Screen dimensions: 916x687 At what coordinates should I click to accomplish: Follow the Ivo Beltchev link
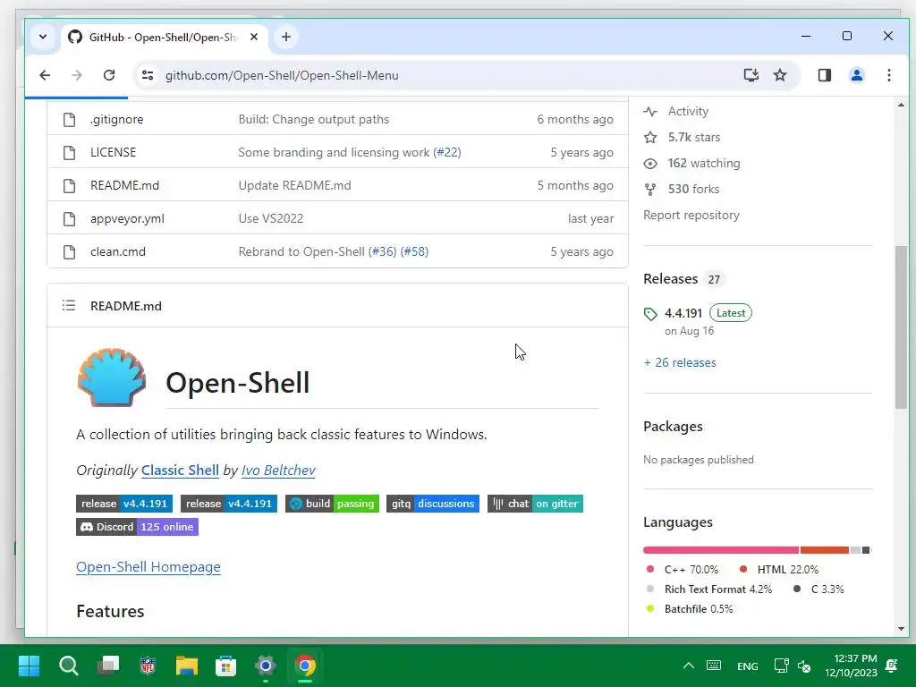279,471
